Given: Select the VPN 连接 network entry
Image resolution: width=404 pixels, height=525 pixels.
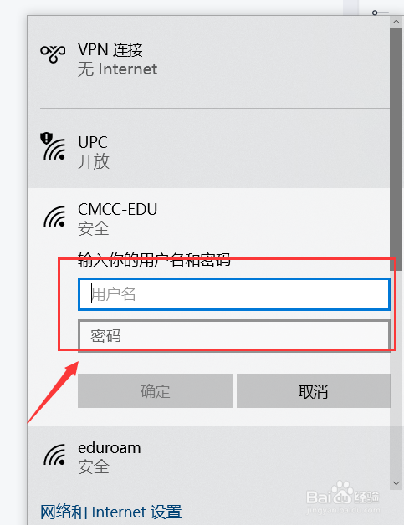Looking at the screenshot, I should pyautogui.click(x=208, y=61).
